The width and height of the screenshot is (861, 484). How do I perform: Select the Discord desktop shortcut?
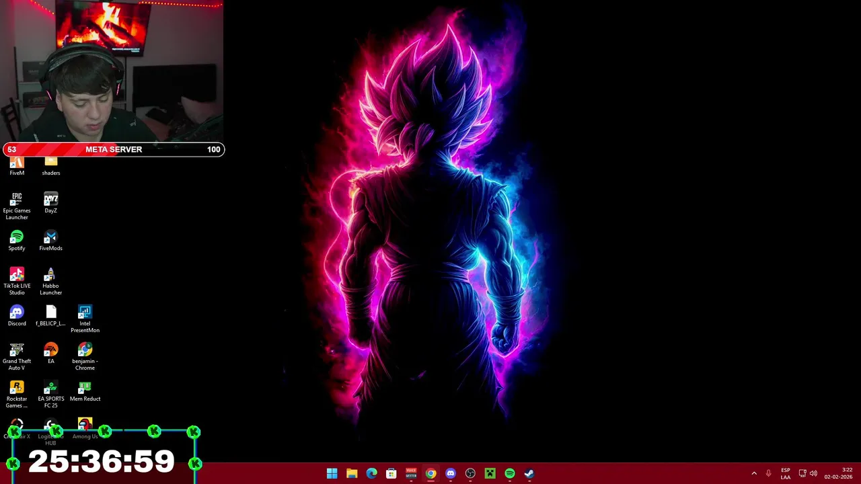17,316
